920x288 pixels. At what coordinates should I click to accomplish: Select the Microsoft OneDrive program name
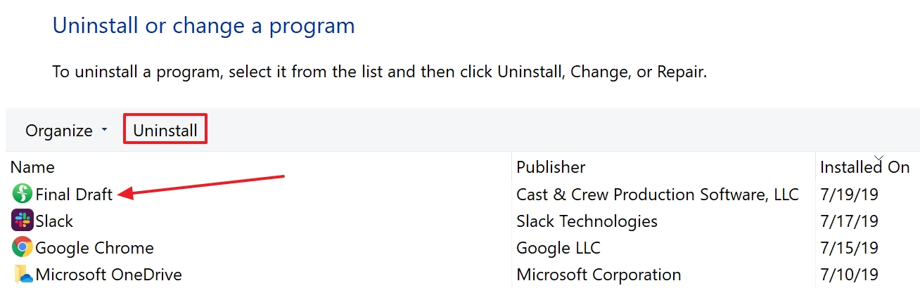[108, 275]
